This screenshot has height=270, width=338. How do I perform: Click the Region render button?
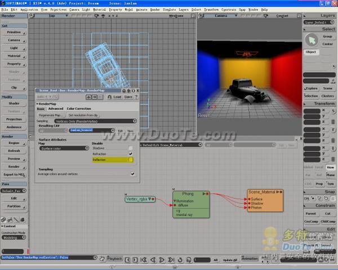[14, 143]
